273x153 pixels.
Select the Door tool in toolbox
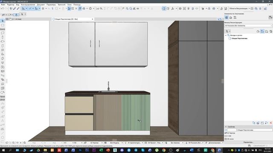click(3, 46)
